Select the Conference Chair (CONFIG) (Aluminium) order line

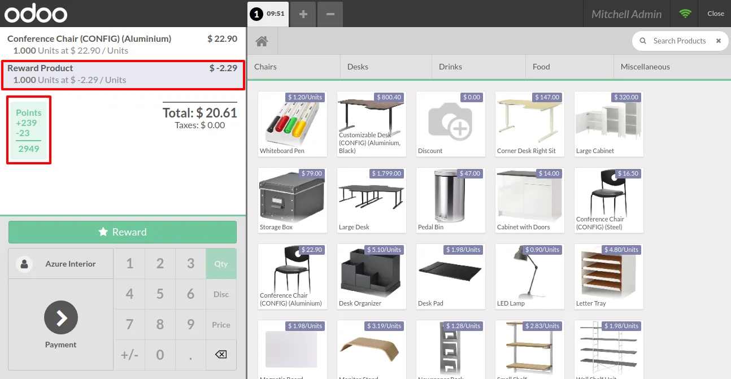coord(123,45)
